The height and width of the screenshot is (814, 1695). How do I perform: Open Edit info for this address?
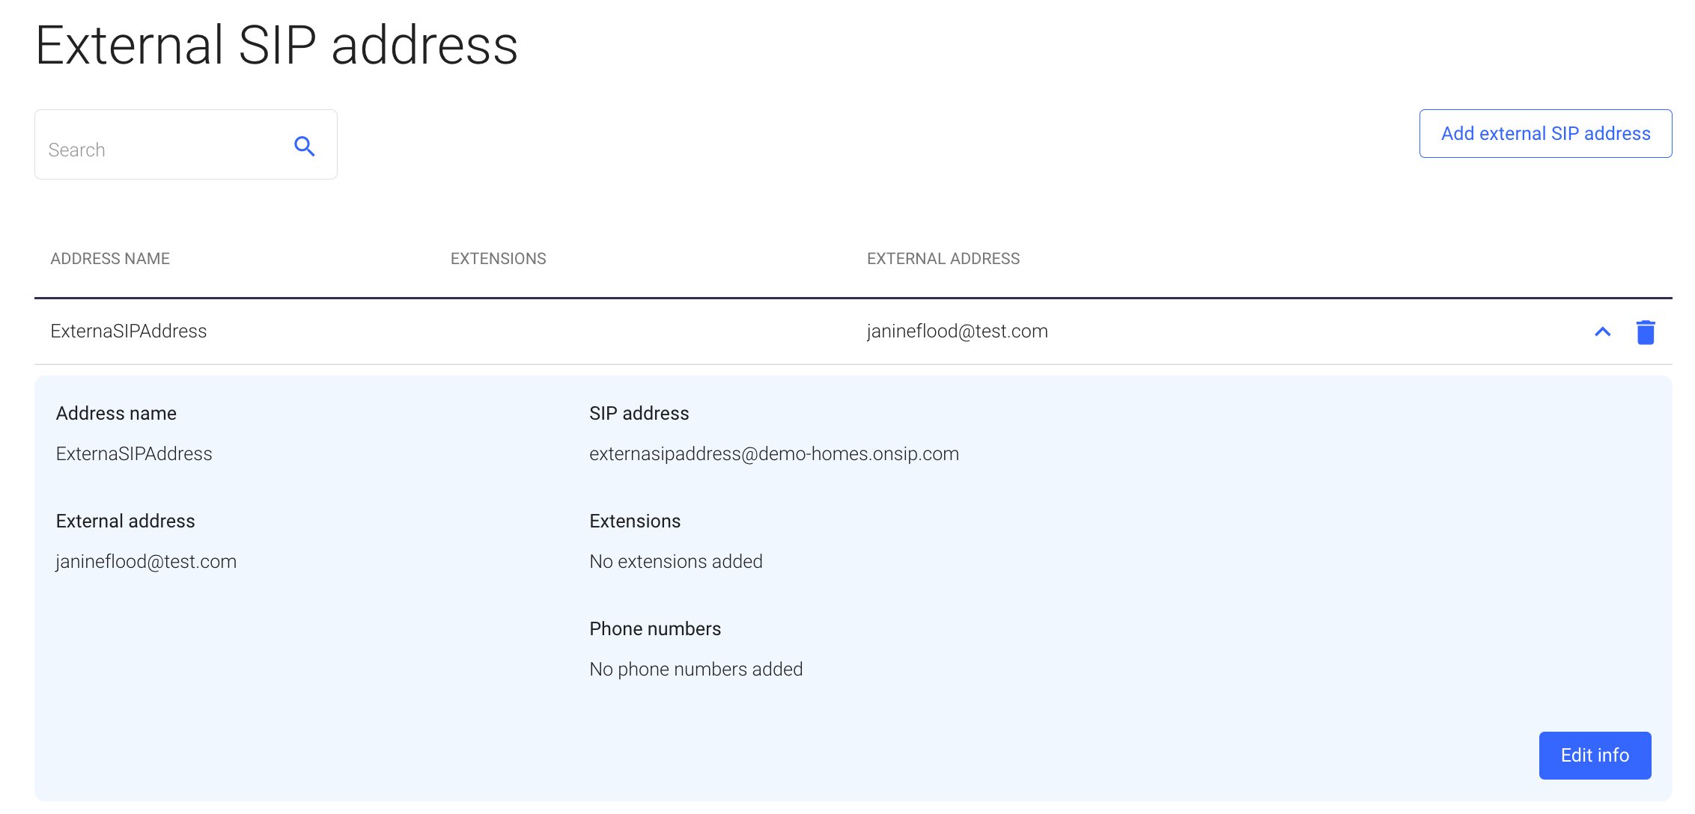coord(1595,755)
